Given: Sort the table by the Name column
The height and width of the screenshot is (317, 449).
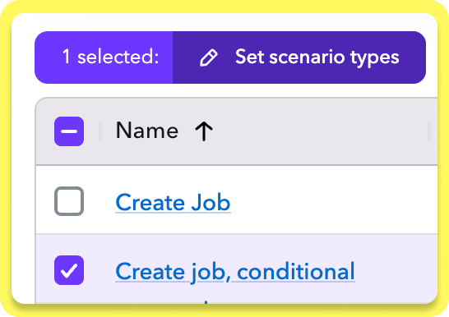Looking at the screenshot, I should click(147, 131).
